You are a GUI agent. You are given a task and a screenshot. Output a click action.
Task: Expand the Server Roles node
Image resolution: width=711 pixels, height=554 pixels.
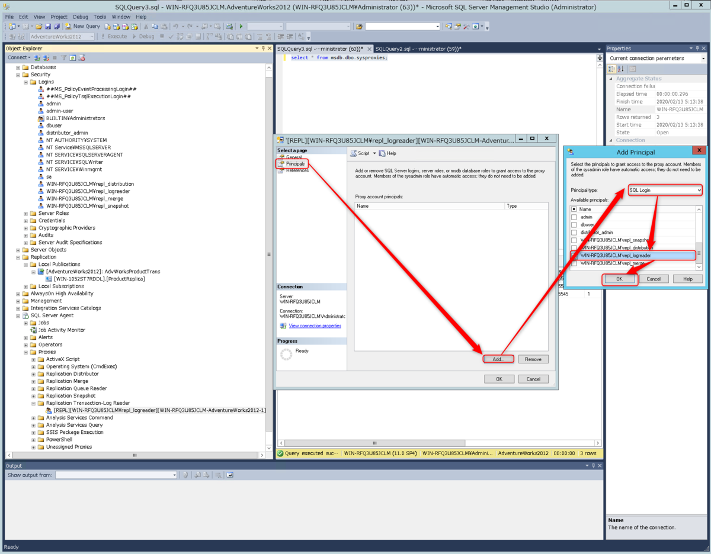tap(25, 213)
